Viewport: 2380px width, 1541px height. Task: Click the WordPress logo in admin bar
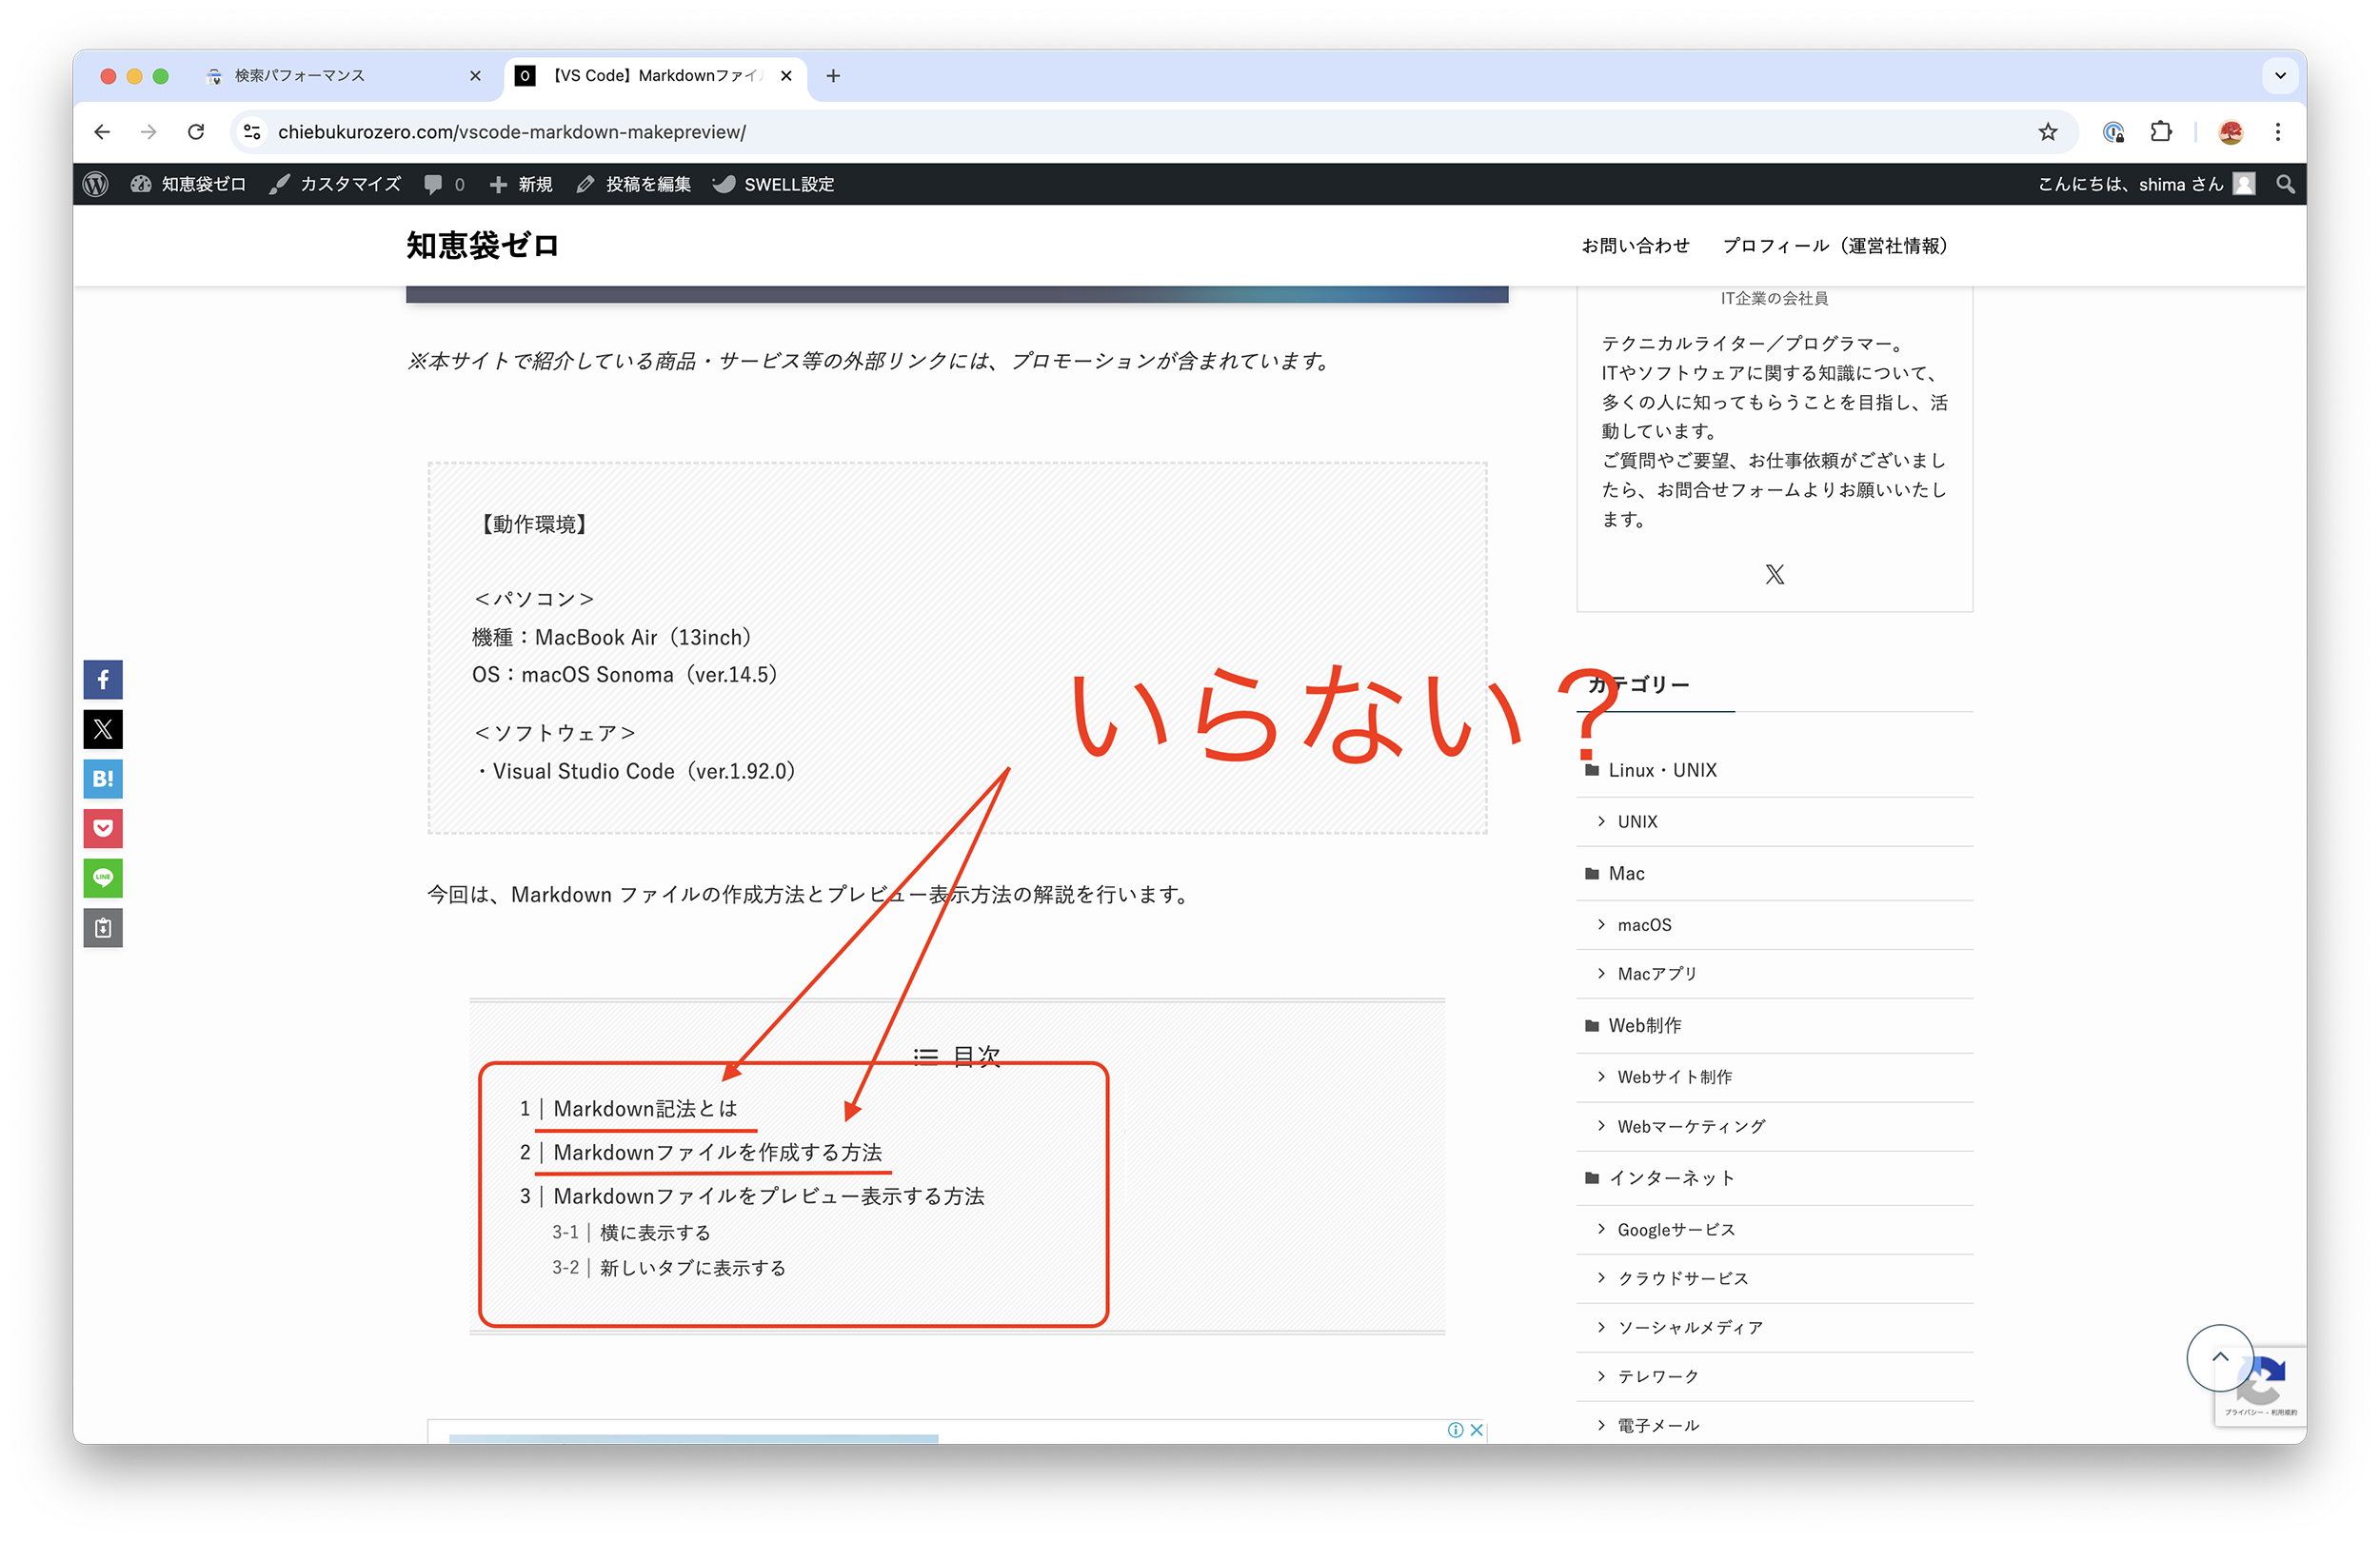click(96, 184)
